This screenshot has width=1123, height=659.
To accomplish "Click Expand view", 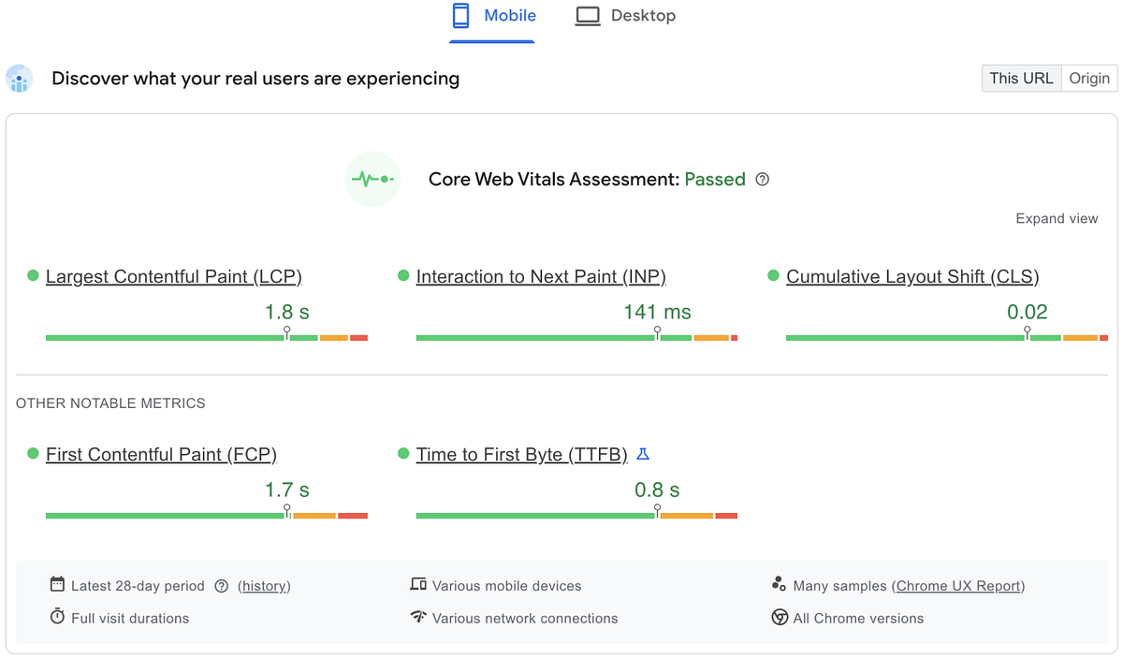I will 1057,218.
